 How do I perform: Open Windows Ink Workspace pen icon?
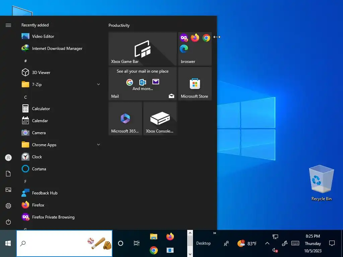[x=285, y=243]
